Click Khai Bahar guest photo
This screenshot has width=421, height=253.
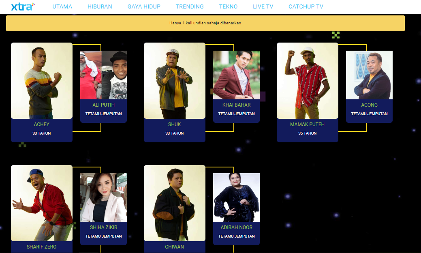click(236, 75)
